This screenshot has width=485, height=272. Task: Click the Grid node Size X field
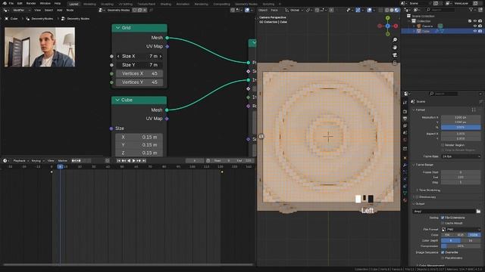pyautogui.click(x=139, y=56)
